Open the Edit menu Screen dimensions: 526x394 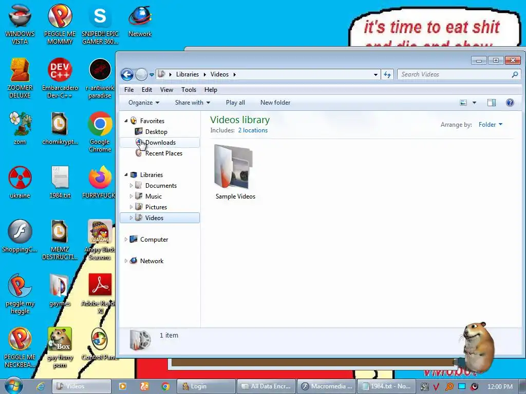point(146,90)
